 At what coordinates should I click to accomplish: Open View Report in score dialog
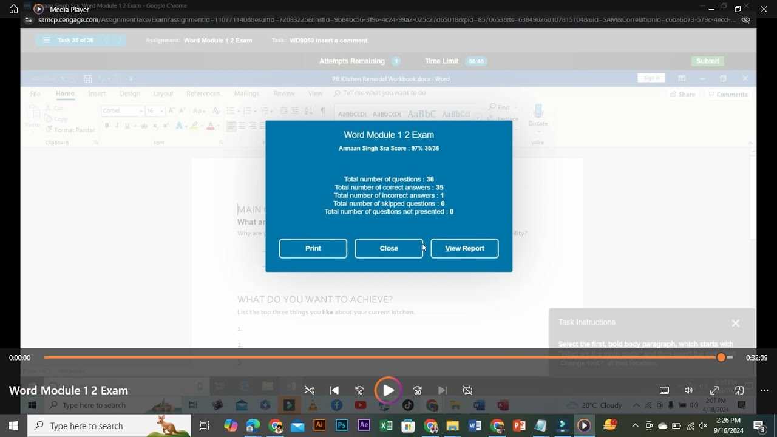tap(464, 248)
